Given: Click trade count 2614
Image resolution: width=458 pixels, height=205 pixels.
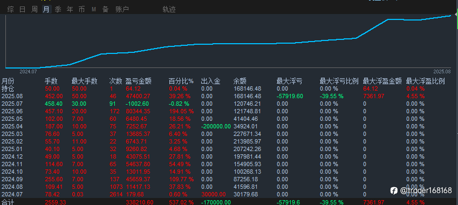Looking at the screenshot, I should pyautogui.click(x=115, y=194).
